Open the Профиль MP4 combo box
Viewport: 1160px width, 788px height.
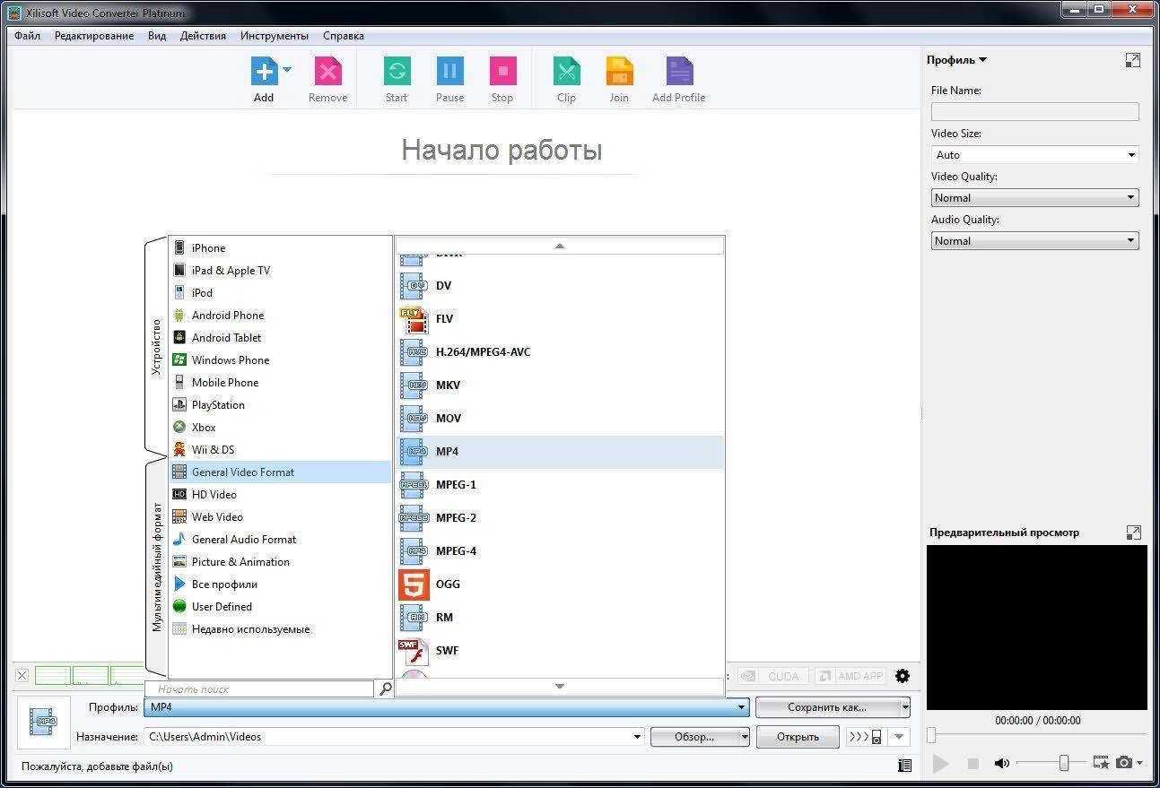(447, 707)
